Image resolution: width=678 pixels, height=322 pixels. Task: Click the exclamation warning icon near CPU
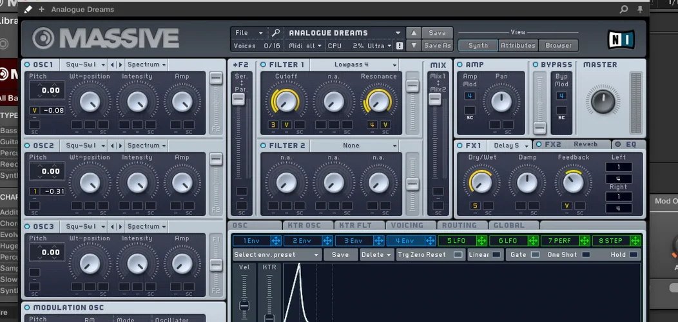coord(400,46)
